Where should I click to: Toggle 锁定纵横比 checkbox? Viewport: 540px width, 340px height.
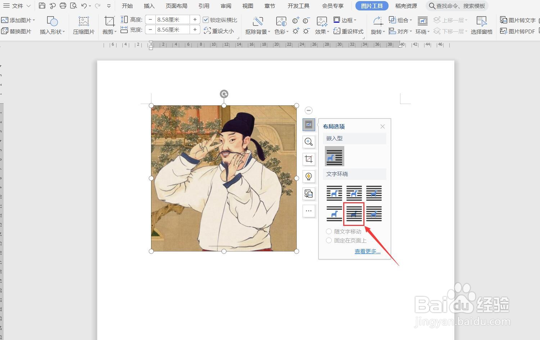pos(206,20)
